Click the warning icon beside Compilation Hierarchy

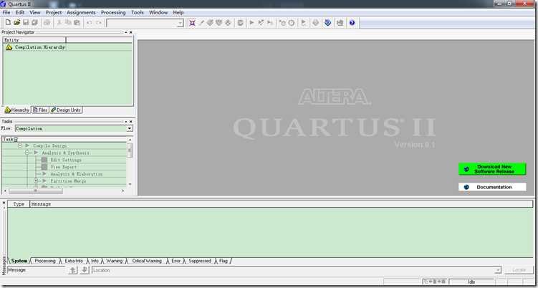click(x=9, y=47)
